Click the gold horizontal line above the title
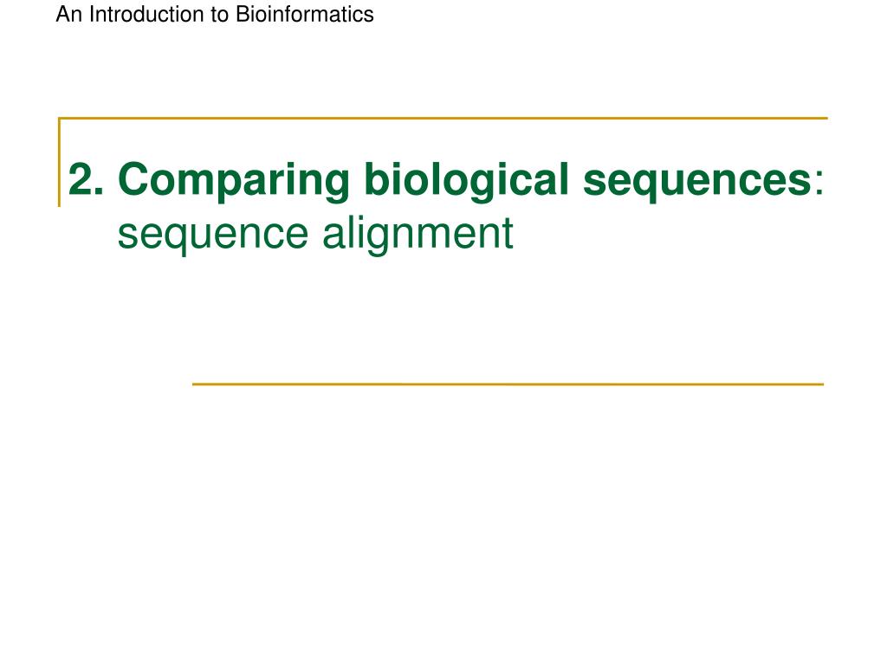The width and height of the screenshot is (887, 665). coord(443,118)
